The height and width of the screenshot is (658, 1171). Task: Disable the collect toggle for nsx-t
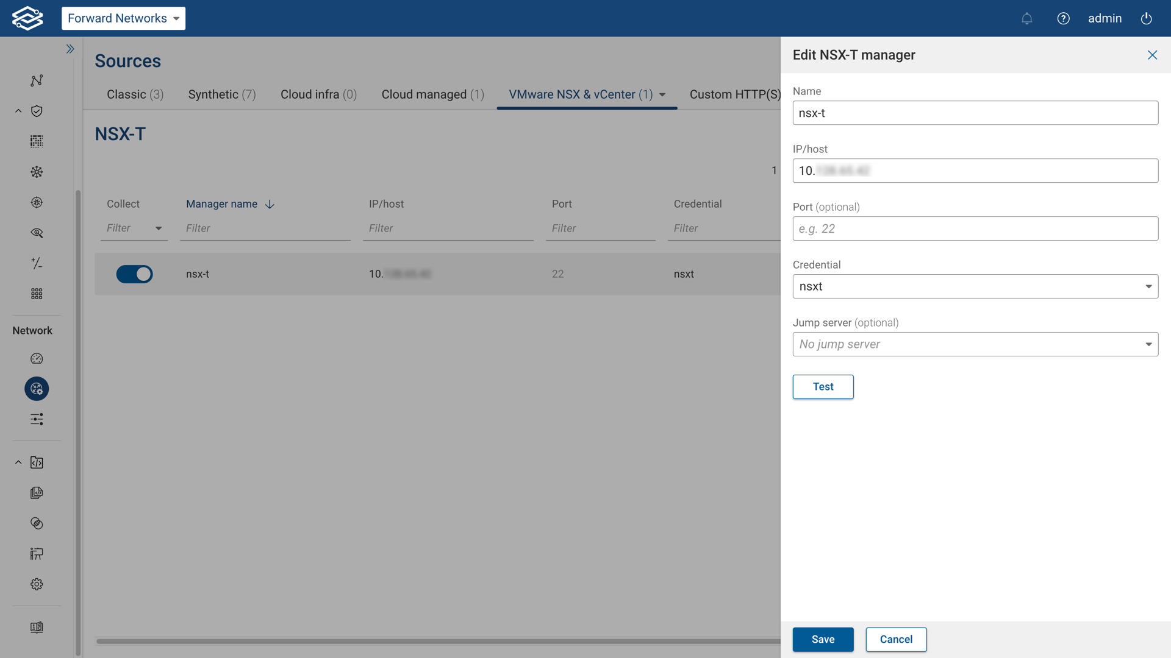tap(134, 274)
